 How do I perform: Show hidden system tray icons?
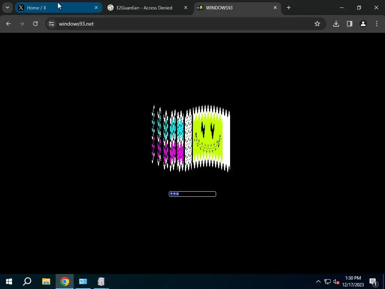pos(318,281)
